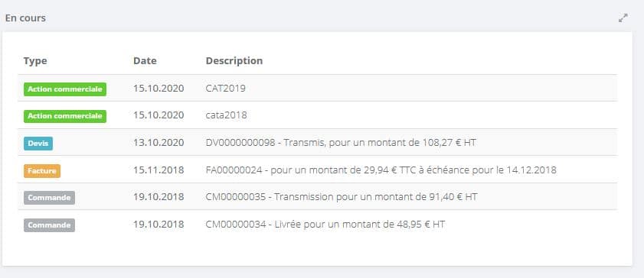The image size is (644, 278).
Task: Click the 15.10.2020 date in CAT2019 row
Action: pos(159,89)
